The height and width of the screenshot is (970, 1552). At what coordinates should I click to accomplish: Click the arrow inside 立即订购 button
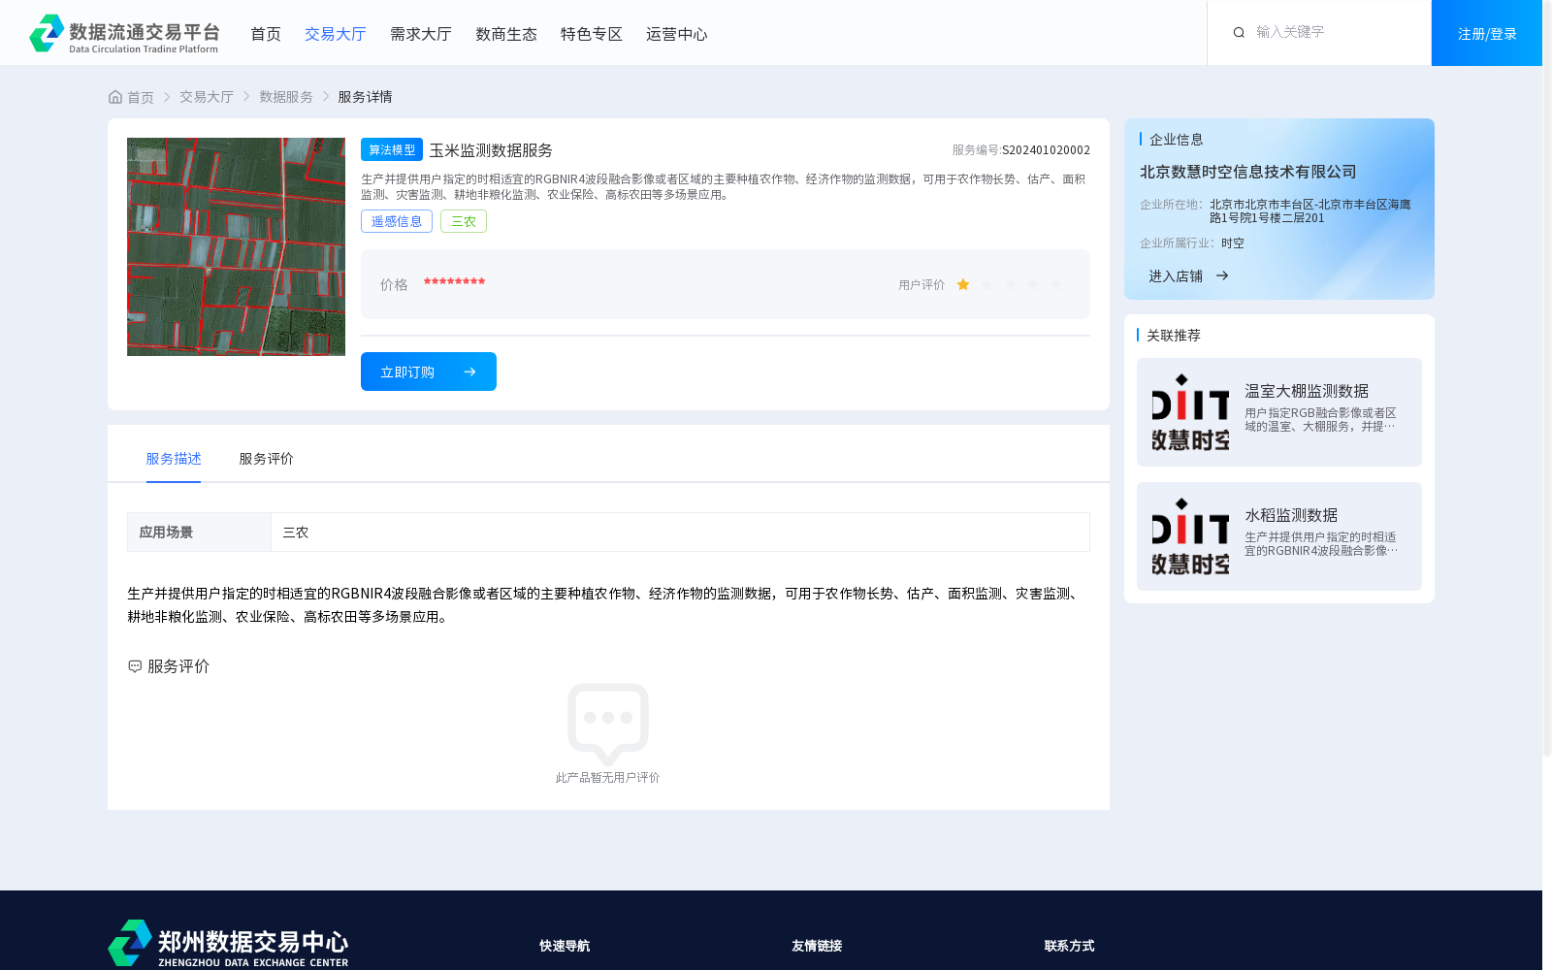click(469, 372)
